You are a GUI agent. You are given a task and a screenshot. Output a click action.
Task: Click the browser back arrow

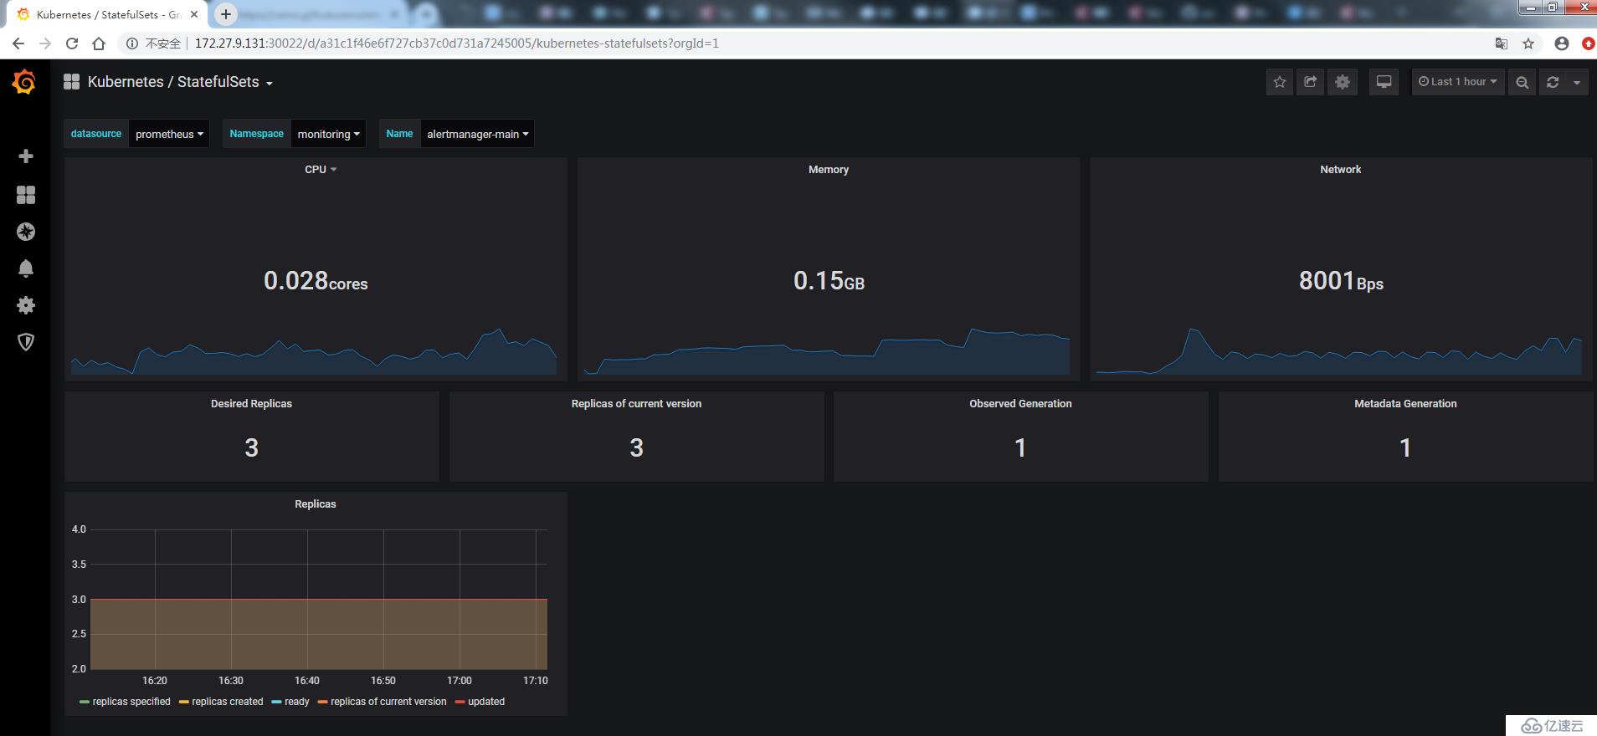coord(18,43)
